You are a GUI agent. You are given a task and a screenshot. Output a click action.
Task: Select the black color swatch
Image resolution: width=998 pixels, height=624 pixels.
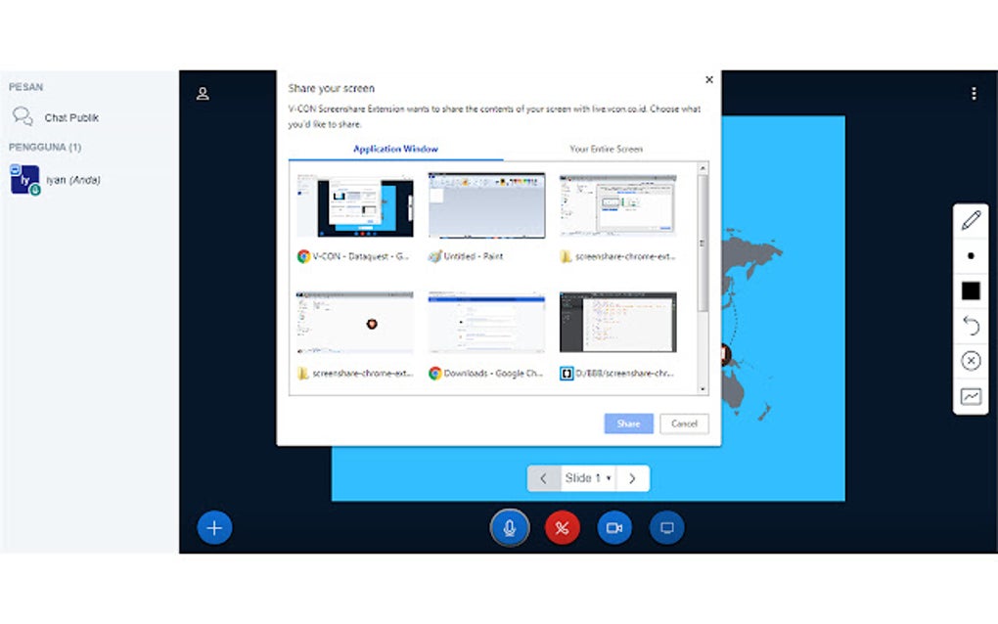point(970,290)
